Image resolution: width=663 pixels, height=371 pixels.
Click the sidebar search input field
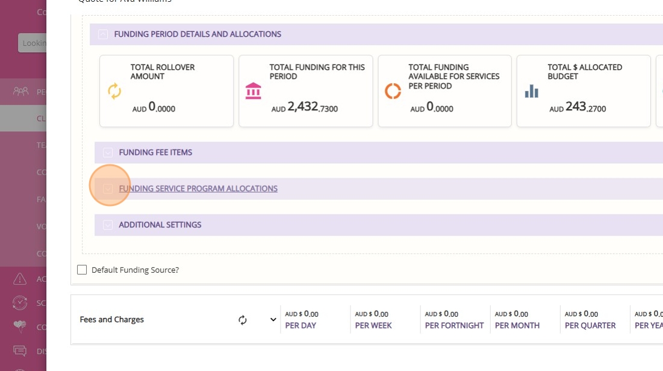click(x=33, y=43)
